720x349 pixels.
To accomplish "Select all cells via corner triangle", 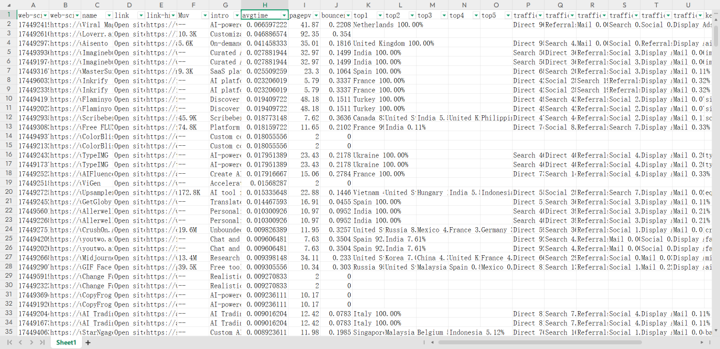I will click(9, 5).
